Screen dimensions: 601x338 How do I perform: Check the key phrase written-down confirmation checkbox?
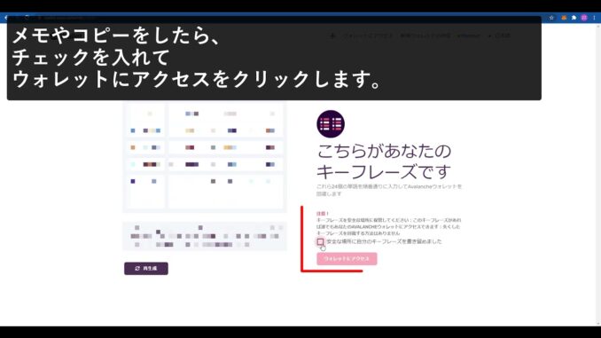point(320,241)
